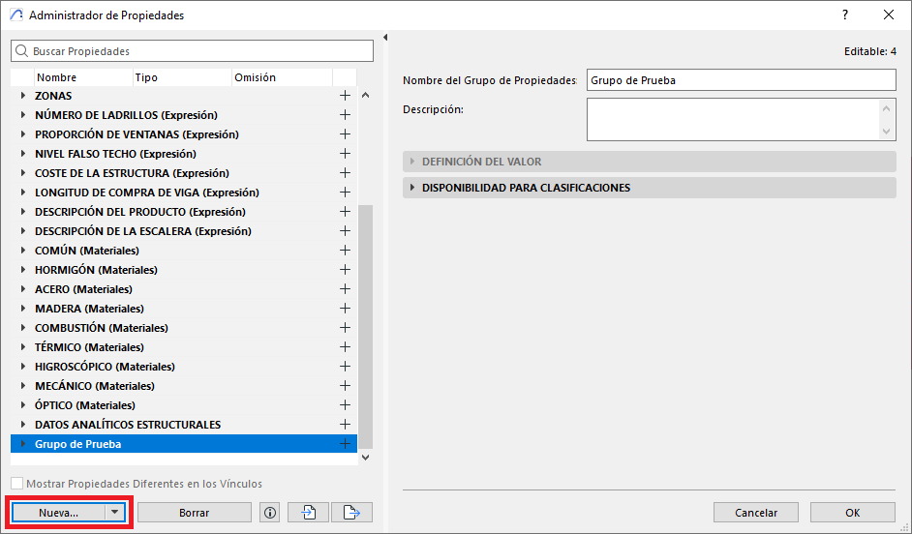Click plus icon on DATOS ANALÍTICOS ESTRUCTURALES row

pos(345,425)
